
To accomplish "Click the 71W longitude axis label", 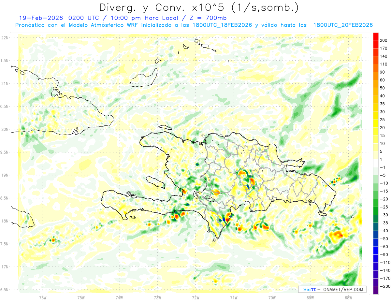I will click(234, 297).
